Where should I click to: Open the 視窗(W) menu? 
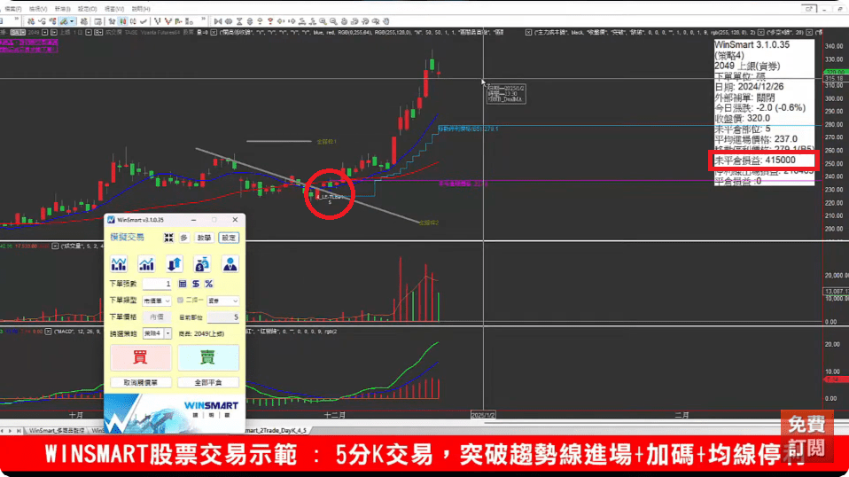(113, 9)
